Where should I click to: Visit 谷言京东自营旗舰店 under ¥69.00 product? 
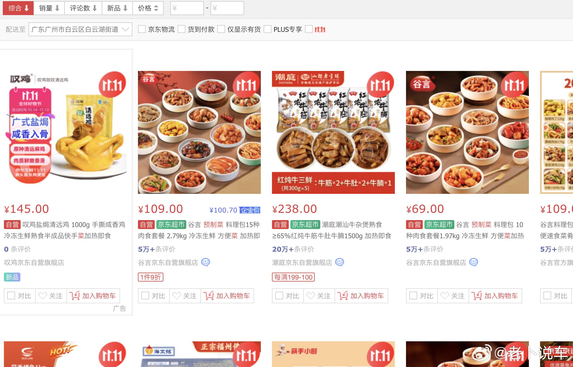436,263
